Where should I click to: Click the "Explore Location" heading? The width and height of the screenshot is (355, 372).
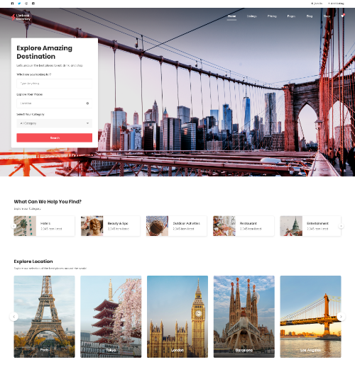33,261
